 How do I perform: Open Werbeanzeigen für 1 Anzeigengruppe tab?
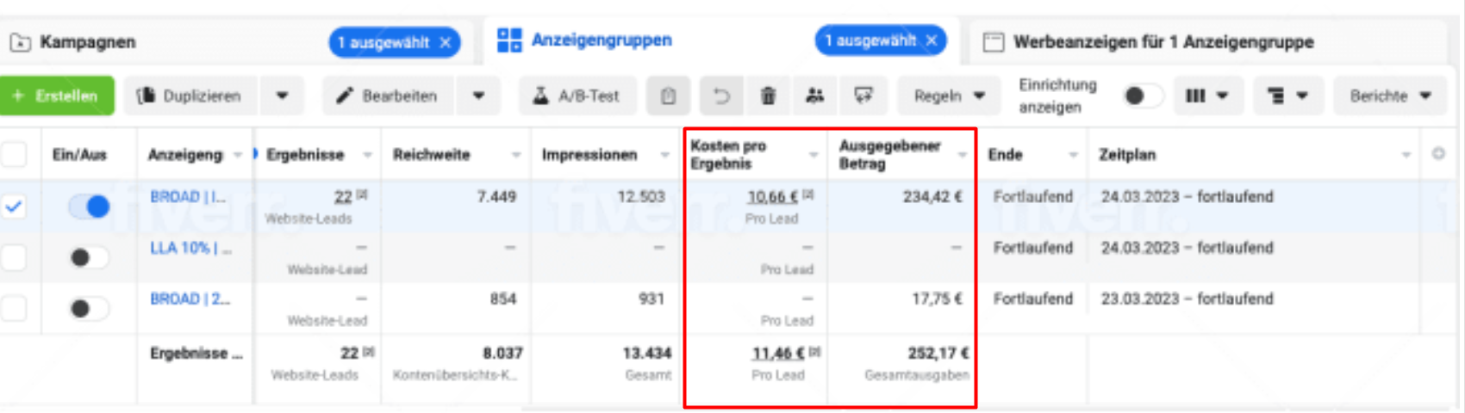[1162, 42]
